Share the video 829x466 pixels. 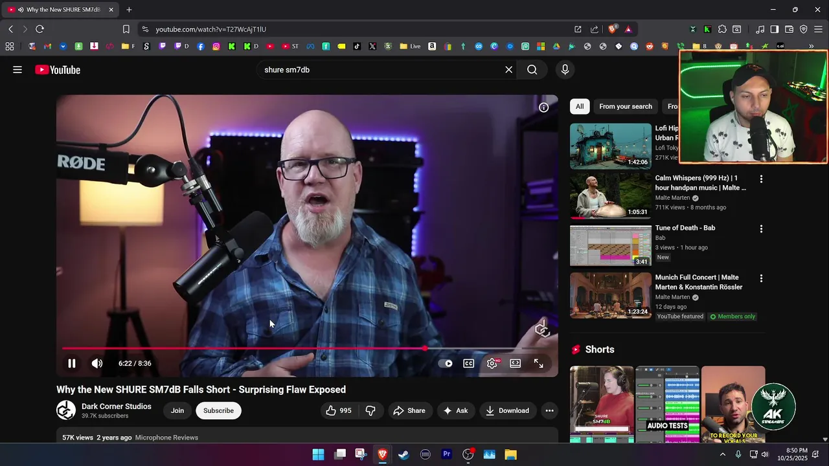tap(409, 410)
